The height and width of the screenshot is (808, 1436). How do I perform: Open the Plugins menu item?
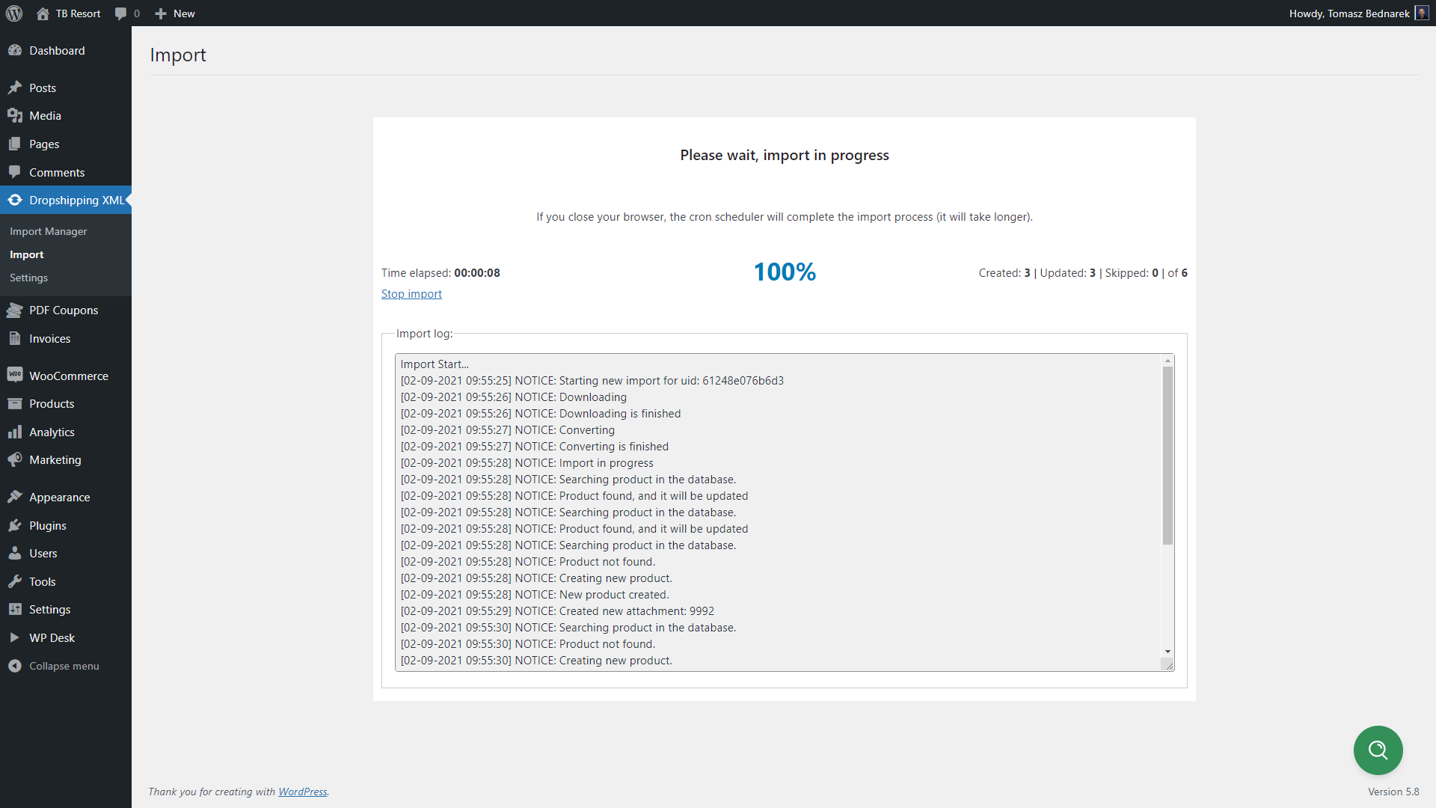(66, 525)
